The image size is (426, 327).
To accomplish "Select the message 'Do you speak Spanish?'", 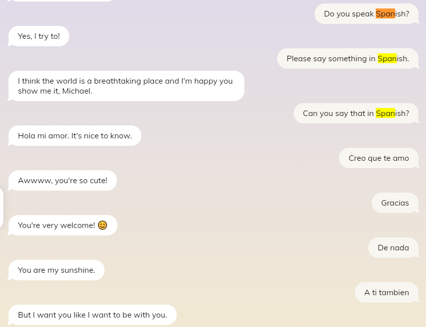I will point(366,13).
